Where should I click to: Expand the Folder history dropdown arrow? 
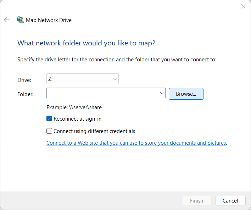(x=162, y=93)
